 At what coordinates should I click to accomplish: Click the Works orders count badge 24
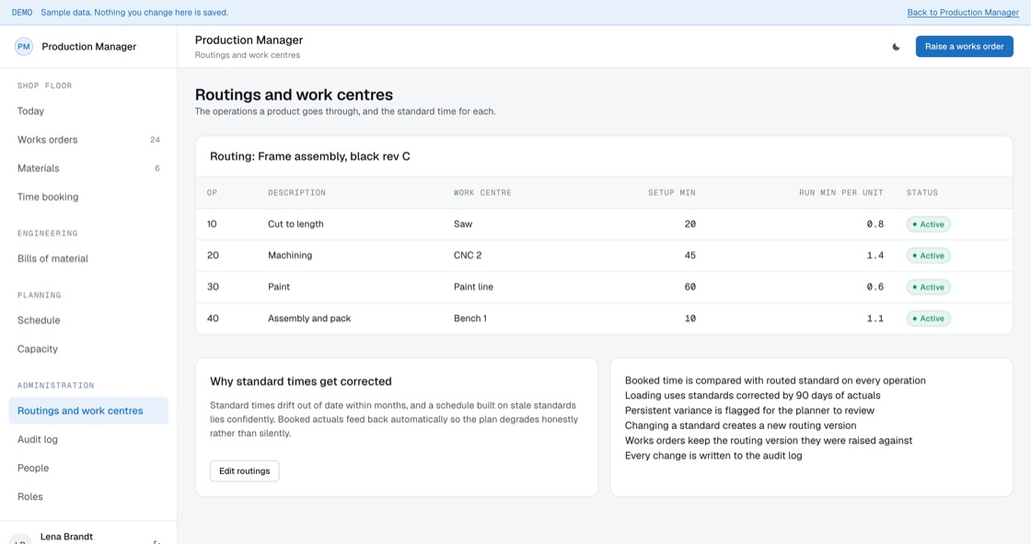click(x=156, y=140)
